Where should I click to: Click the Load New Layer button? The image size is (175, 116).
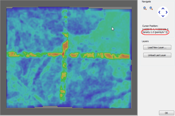[157, 47]
